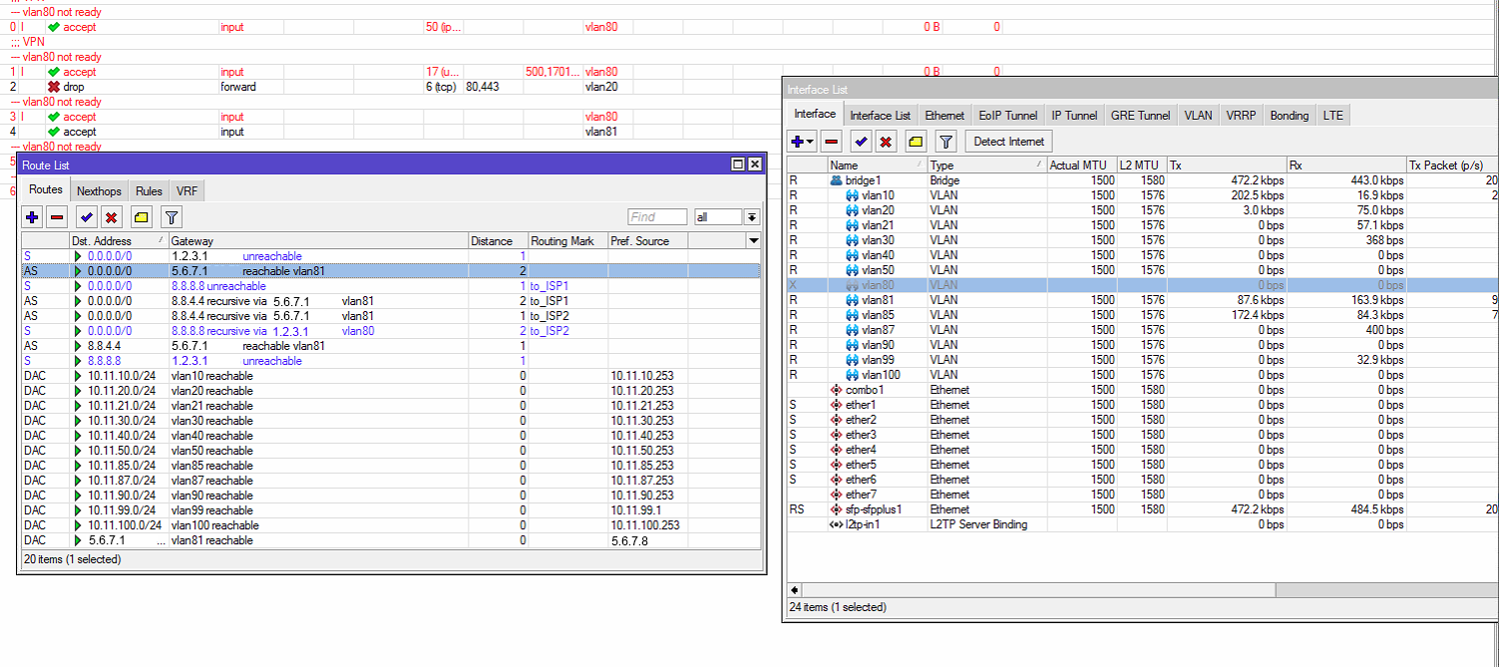Enable the selected route with the checkmark icon
The width and height of the screenshot is (1499, 667).
coord(85,216)
